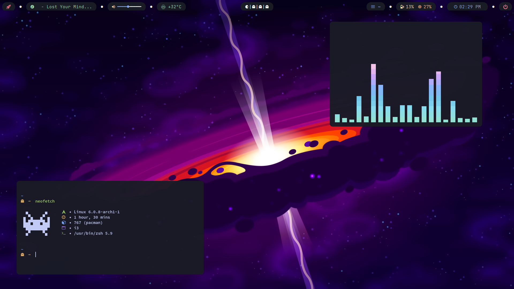514x289 pixels.
Task: Switch to the Pac-Man workspace
Action: tap(247, 7)
